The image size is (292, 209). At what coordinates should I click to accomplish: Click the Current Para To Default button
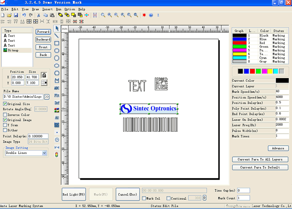[x=260, y=167]
